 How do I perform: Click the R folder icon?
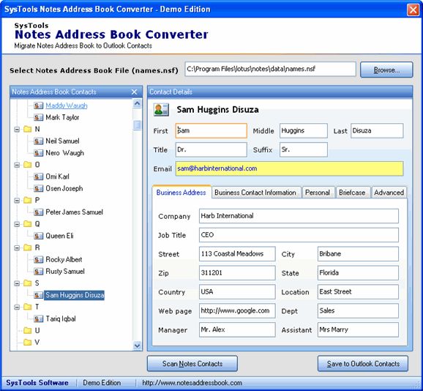click(x=28, y=247)
